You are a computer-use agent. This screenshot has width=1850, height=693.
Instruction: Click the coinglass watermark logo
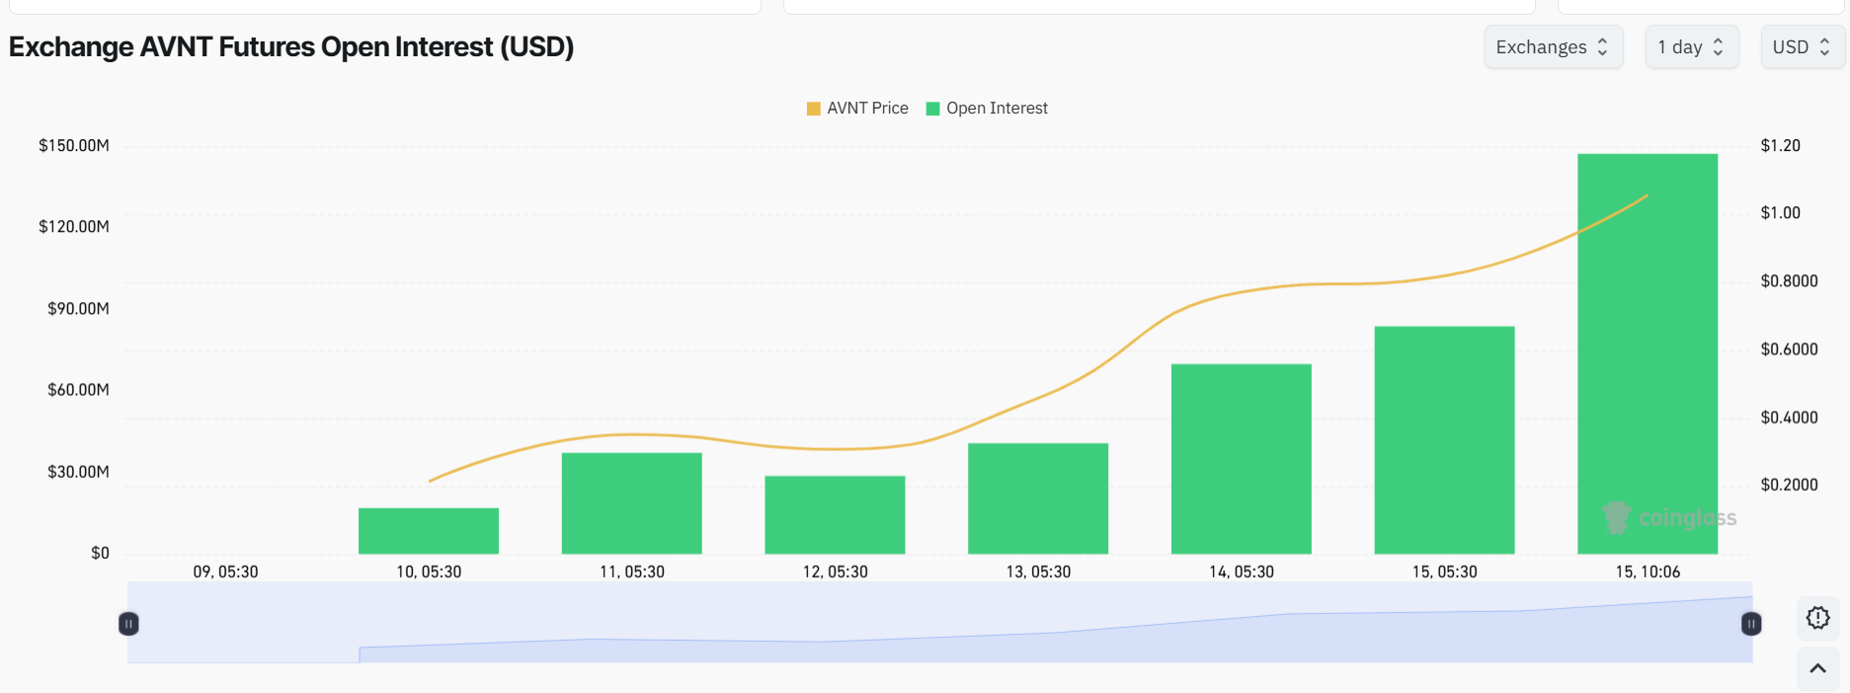click(1669, 518)
